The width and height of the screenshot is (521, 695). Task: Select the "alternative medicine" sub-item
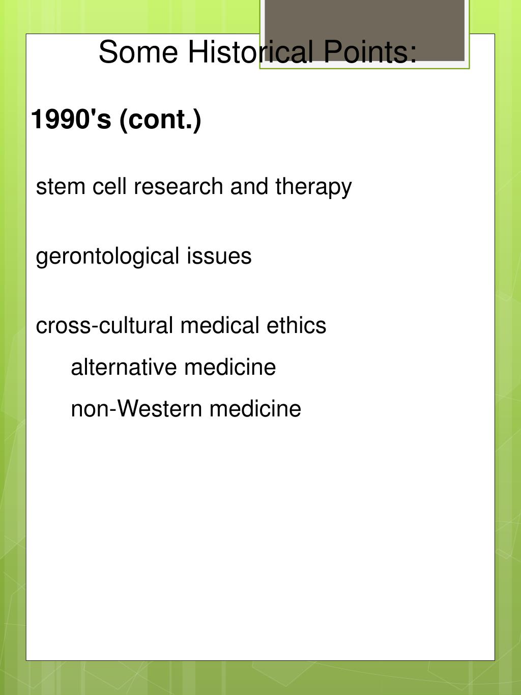tap(173, 367)
